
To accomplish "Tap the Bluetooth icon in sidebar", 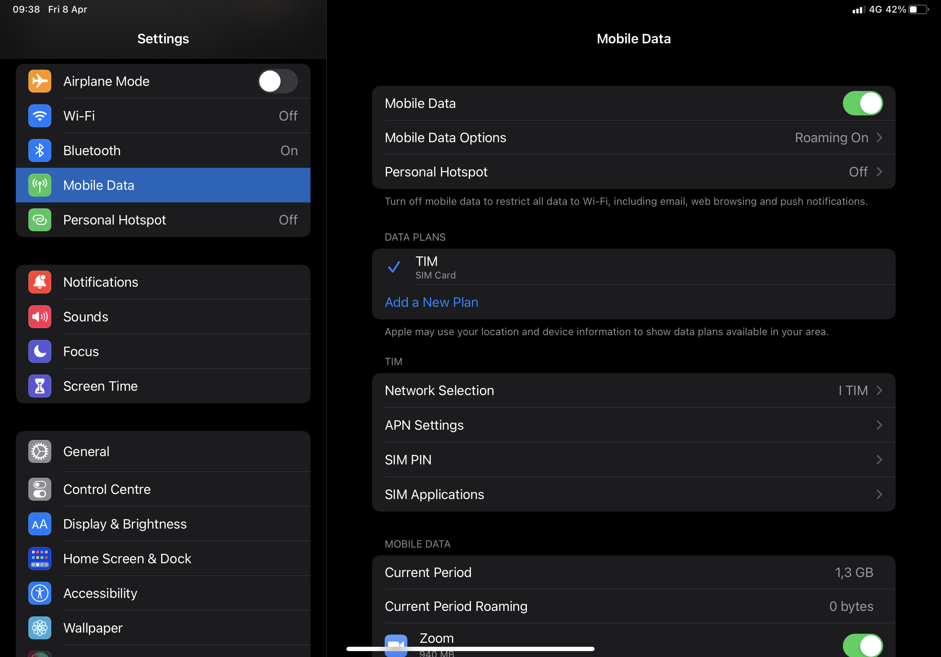I will (40, 151).
